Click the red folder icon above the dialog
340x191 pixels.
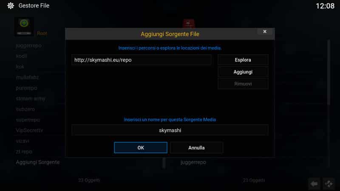click(x=189, y=23)
